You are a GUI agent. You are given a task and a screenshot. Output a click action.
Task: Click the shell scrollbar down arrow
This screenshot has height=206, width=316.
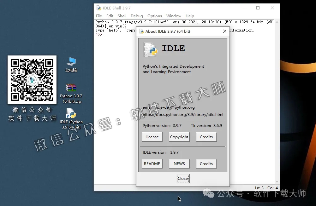pos(277,182)
